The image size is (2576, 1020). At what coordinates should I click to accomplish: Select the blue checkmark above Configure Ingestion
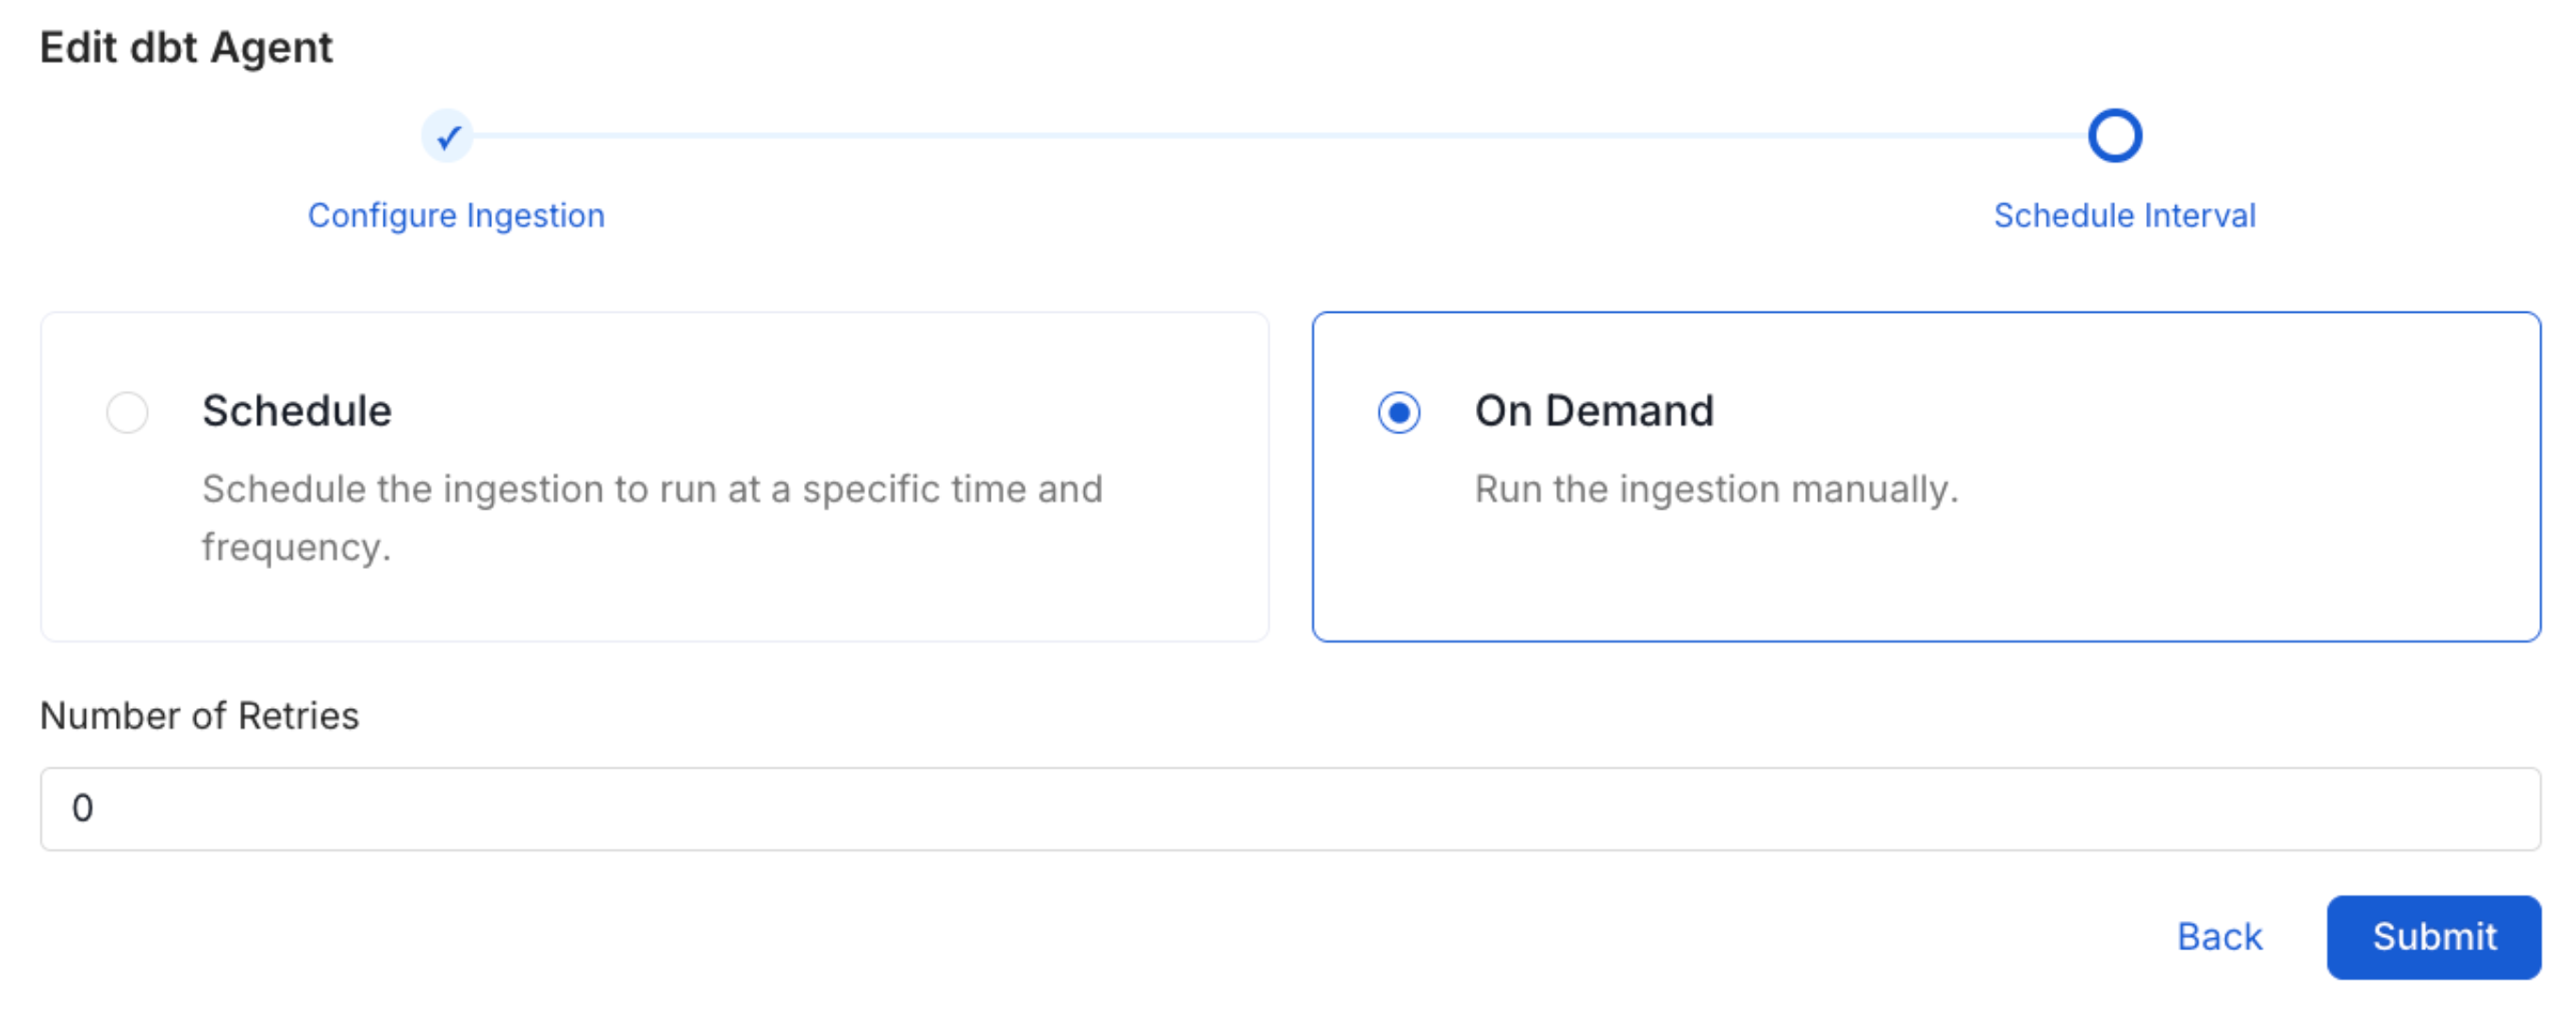(448, 135)
